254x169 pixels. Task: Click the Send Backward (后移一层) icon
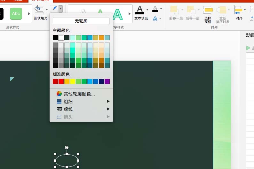tap(191, 10)
